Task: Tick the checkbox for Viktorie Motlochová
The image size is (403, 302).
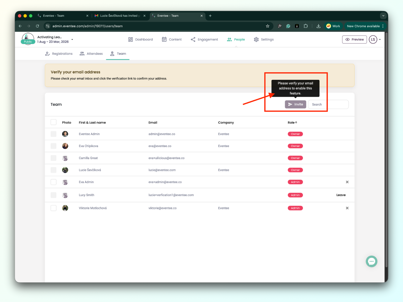Action: [53, 208]
